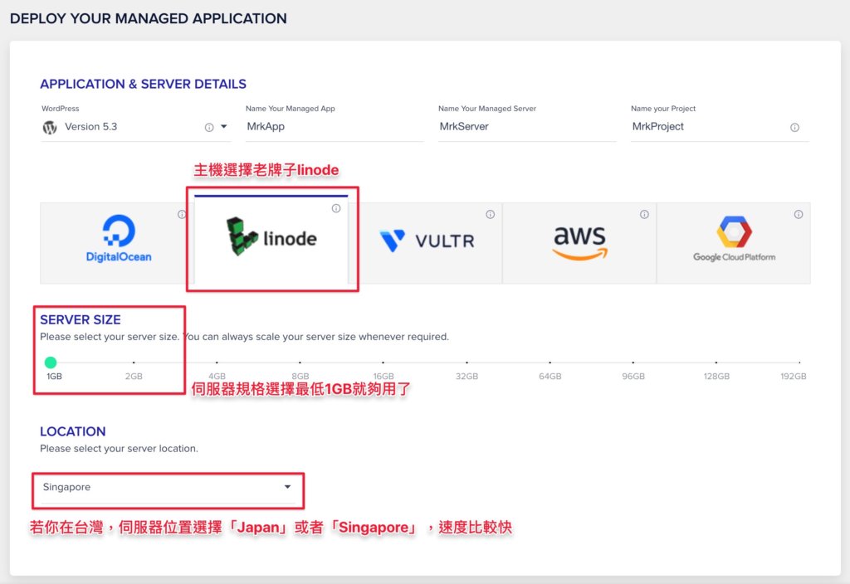Screen dimensions: 850x584
Task: Open info icon on linode card
Action: coord(336,208)
